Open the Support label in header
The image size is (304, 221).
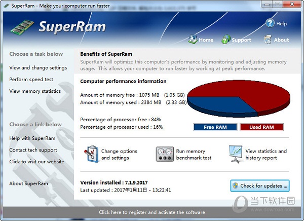[x=241, y=40]
